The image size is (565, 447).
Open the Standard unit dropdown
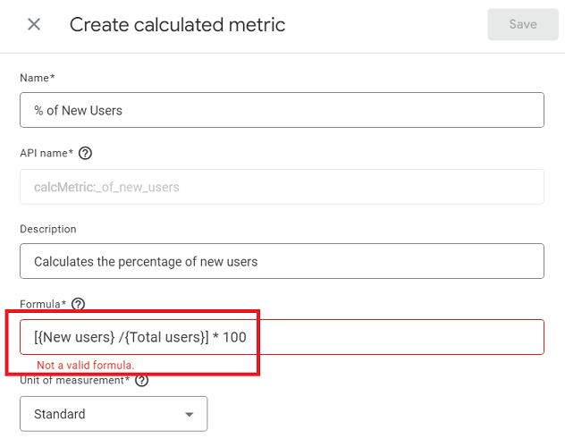(x=114, y=414)
